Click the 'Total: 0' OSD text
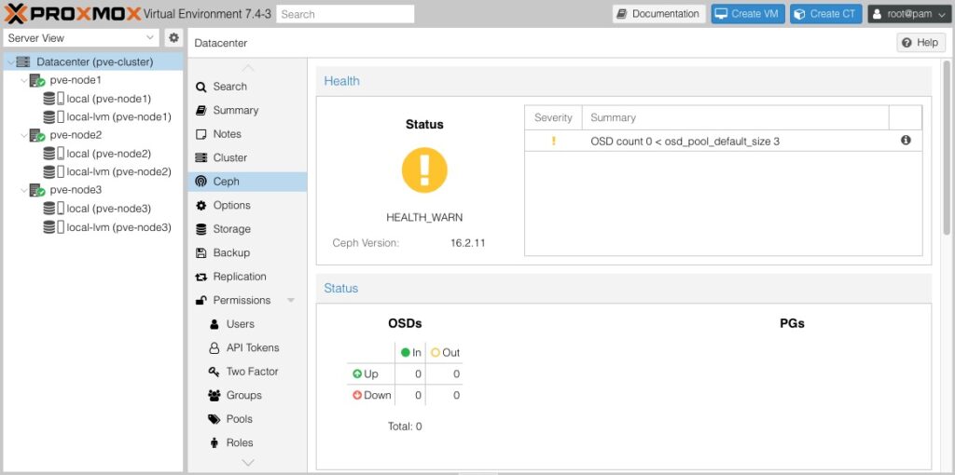 point(405,427)
